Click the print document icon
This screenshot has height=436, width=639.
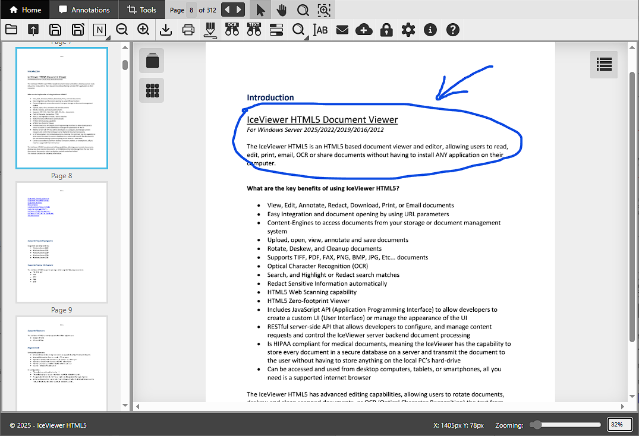(x=188, y=30)
